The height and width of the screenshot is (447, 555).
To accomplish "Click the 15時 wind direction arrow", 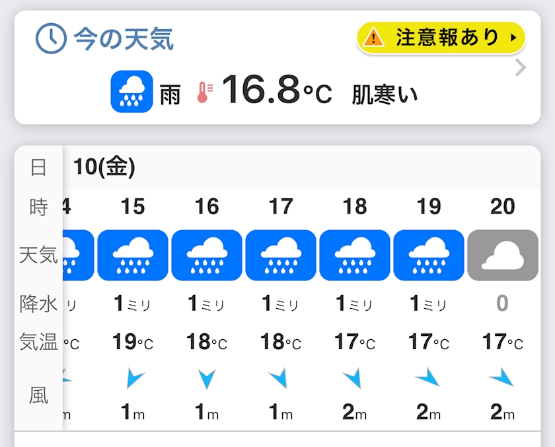I will pyautogui.click(x=133, y=378).
